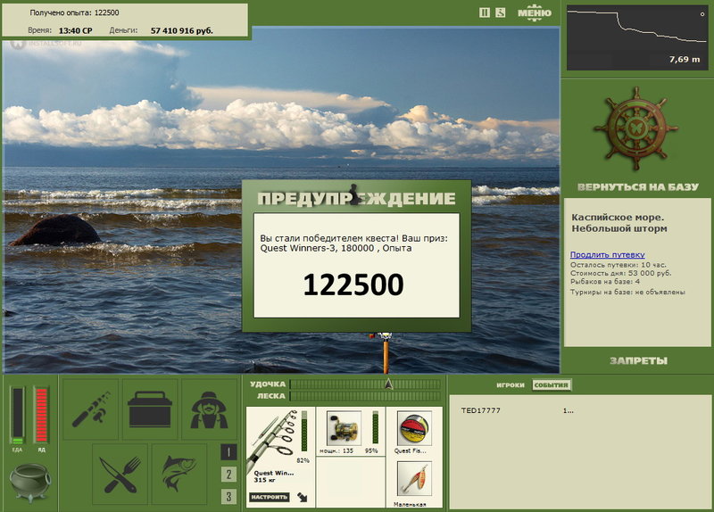Switch to rod slot 2
This screenshot has width=714, height=512.
(228, 475)
